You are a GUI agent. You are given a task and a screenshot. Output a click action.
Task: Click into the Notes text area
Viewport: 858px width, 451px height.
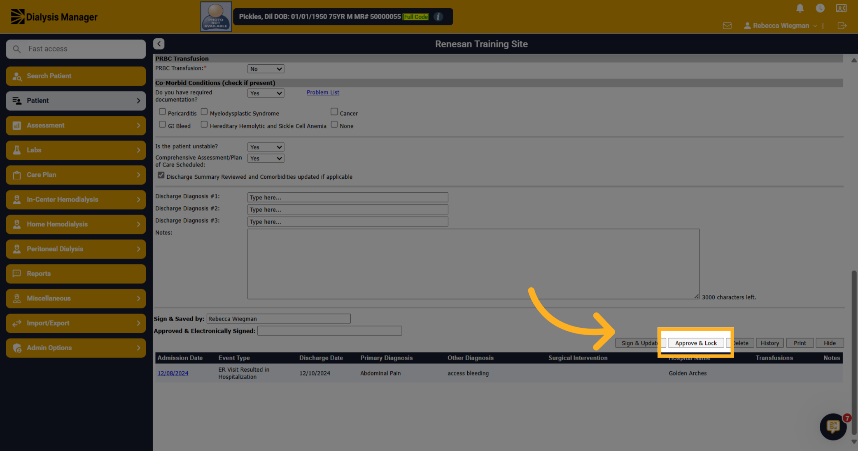pyautogui.click(x=473, y=264)
